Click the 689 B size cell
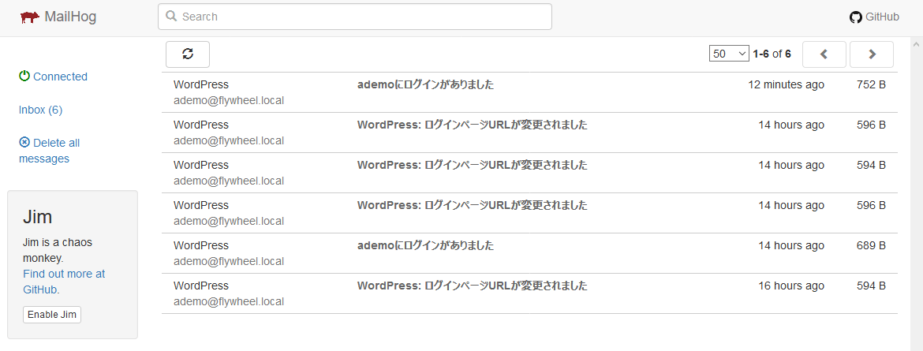 (x=871, y=245)
